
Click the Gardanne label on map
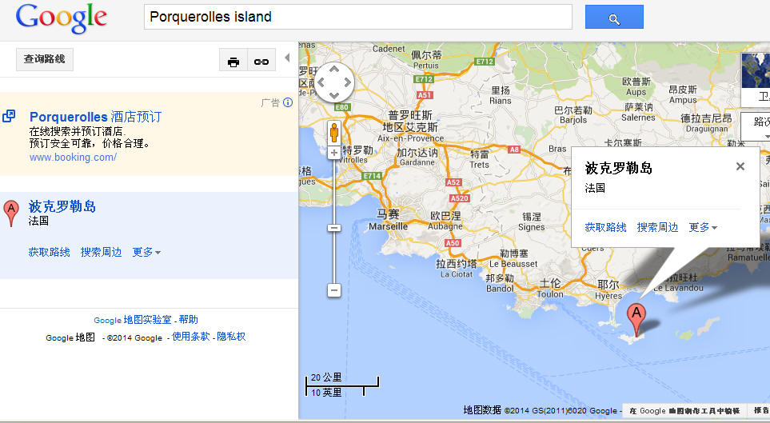coord(417,162)
